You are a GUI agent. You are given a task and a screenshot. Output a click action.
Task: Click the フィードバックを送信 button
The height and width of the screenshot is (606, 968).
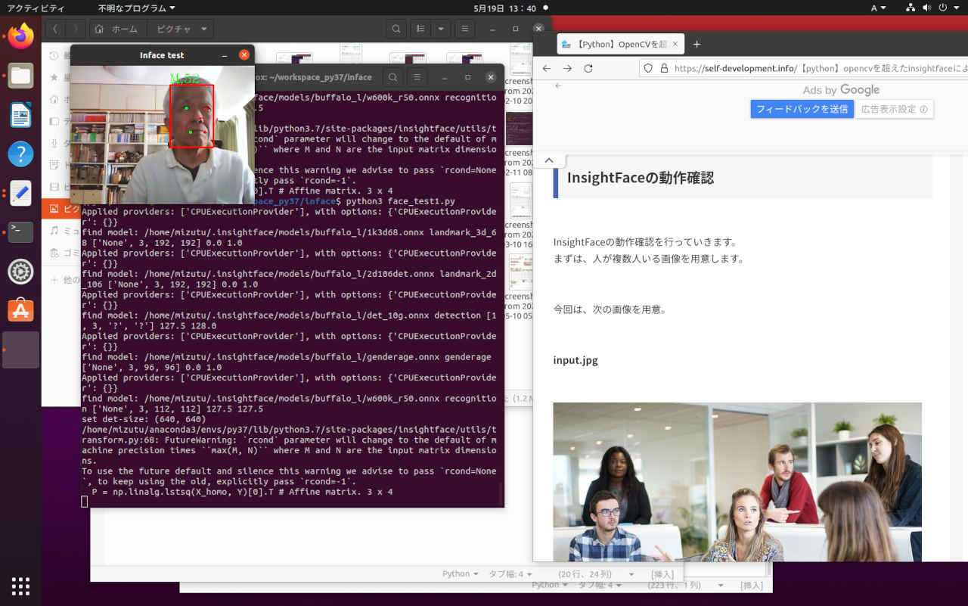click(802, 109)
